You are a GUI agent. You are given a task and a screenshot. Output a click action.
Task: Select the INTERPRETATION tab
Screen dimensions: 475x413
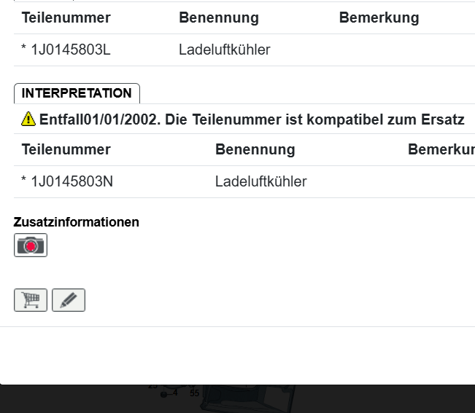coord(77,93)
